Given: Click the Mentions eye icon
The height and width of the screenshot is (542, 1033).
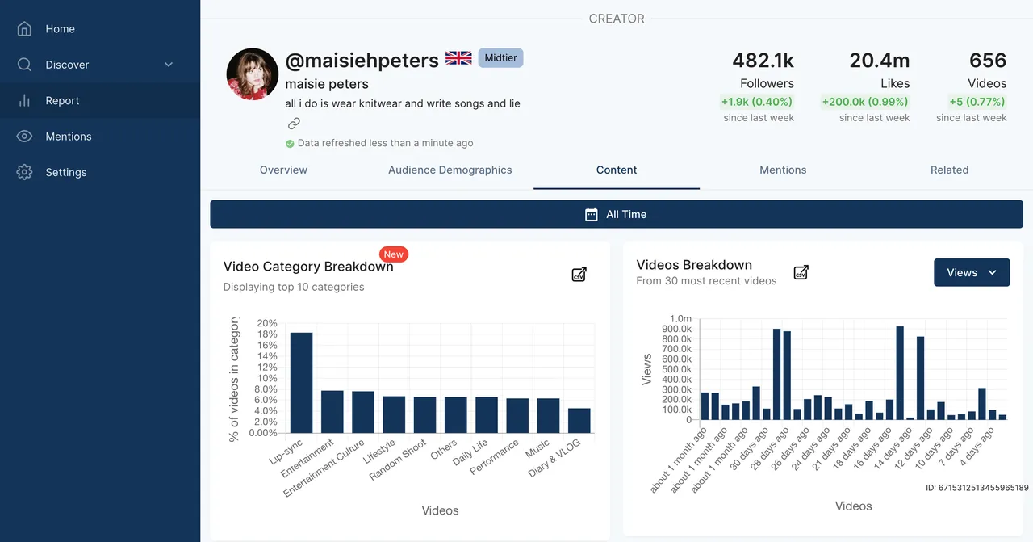Looking at the screenshot, I should pos(24,137).
